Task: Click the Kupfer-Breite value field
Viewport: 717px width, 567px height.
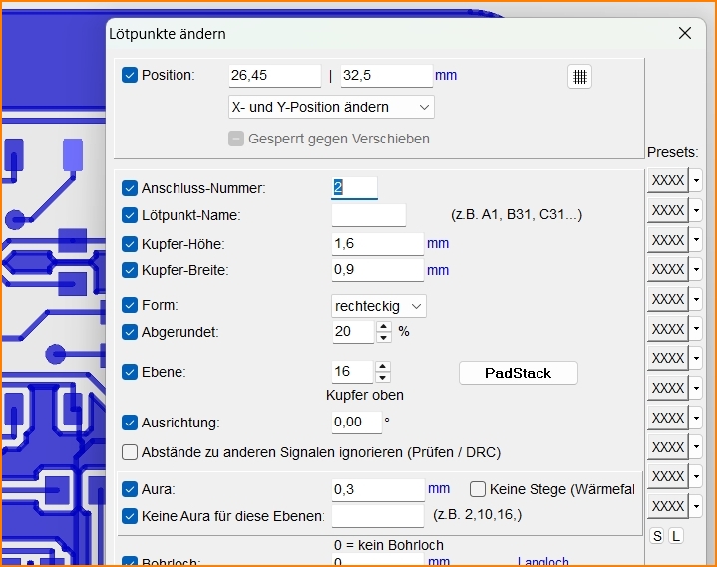Action: pyautogui.click(x=377, y=270)
